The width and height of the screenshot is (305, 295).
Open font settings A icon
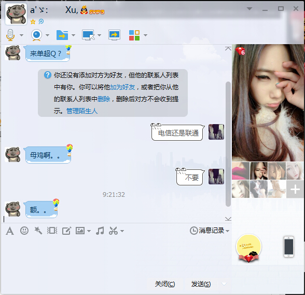click(x=10, y=231)
